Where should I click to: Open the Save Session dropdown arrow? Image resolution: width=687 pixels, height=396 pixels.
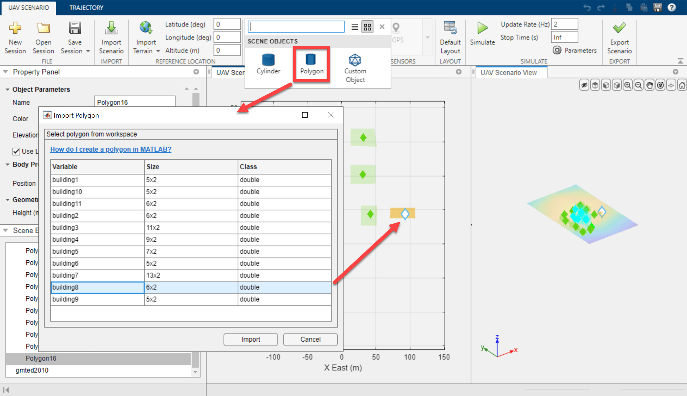88,51
